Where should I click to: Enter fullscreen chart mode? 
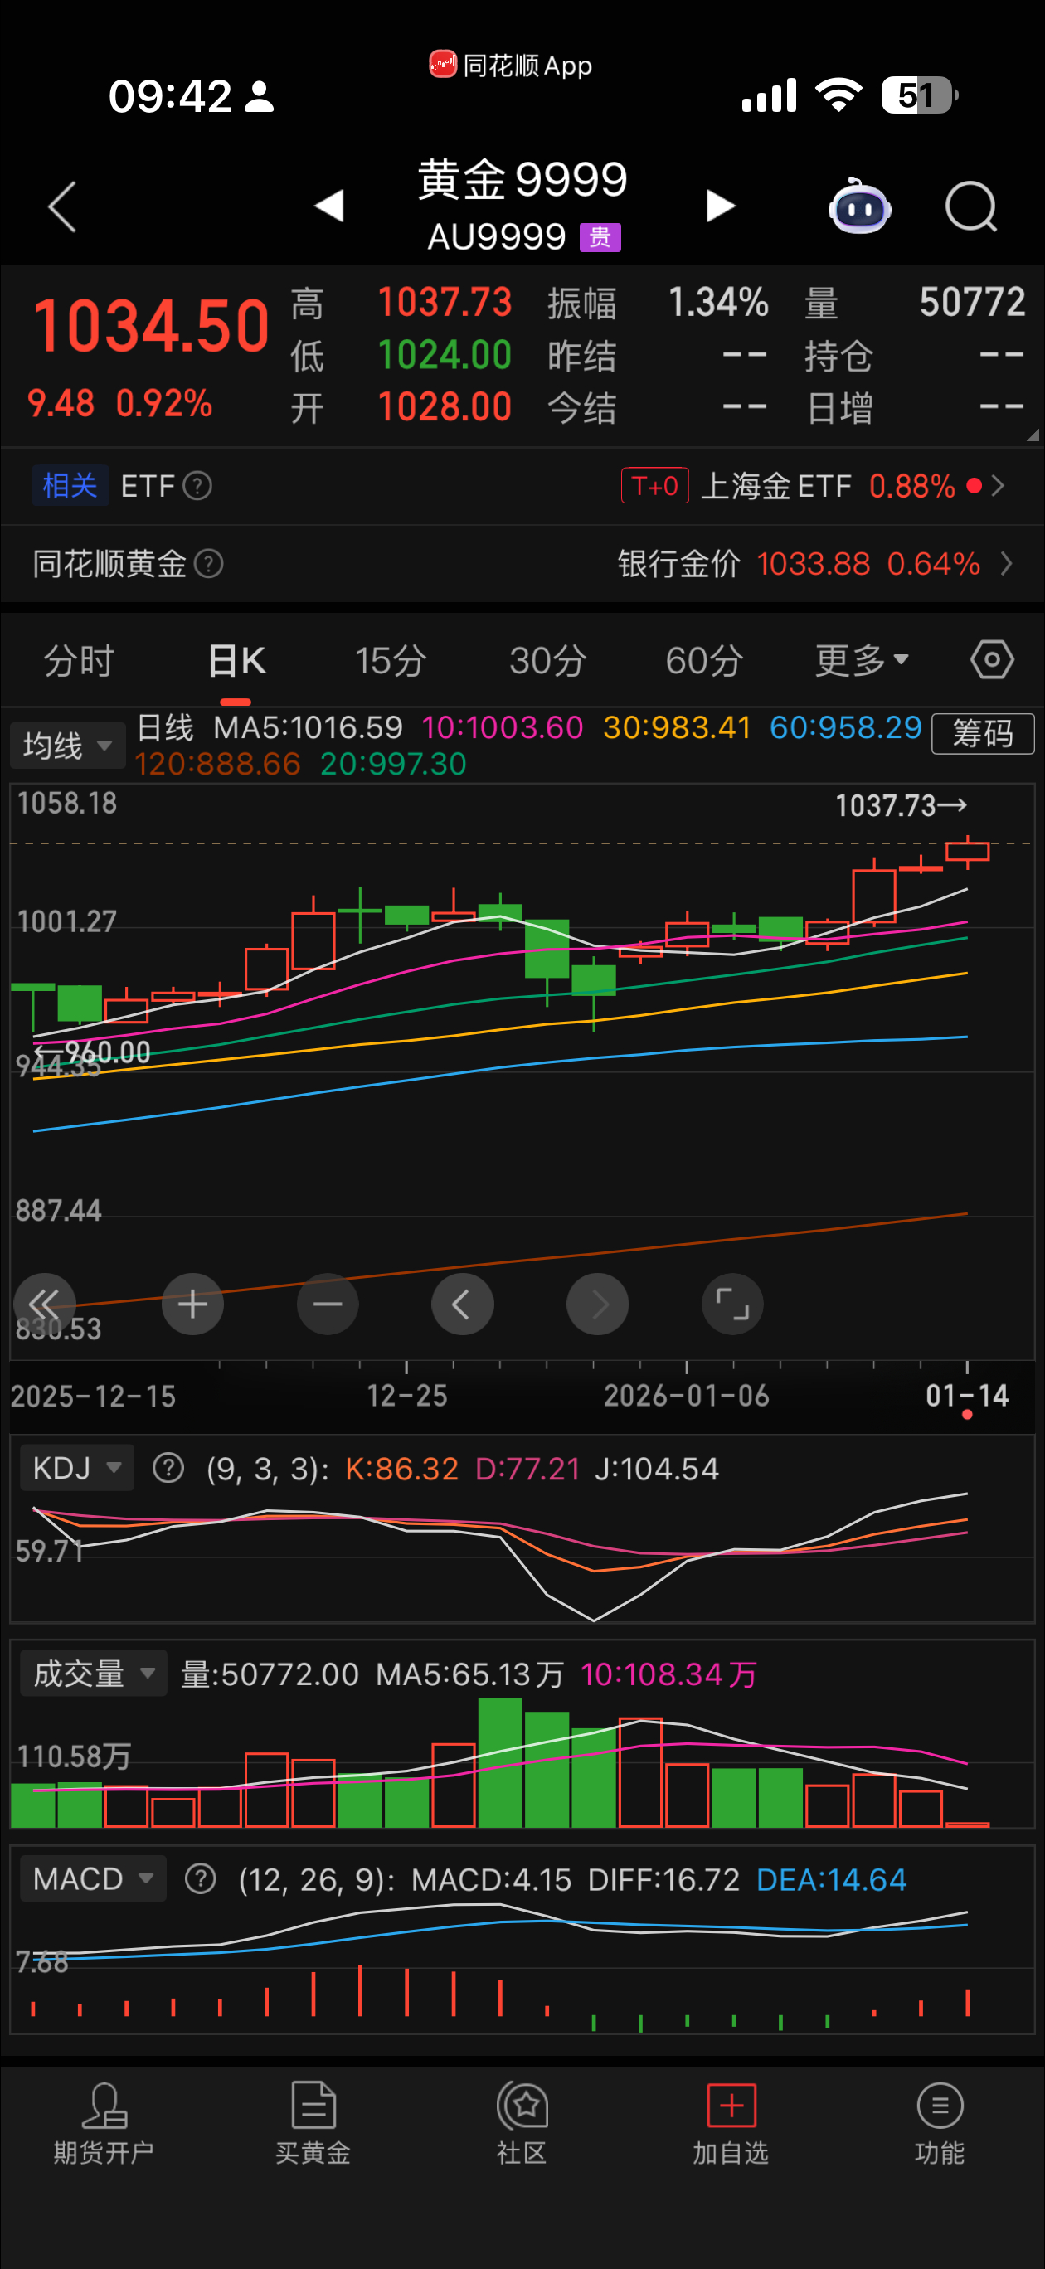click(732, 1304)
